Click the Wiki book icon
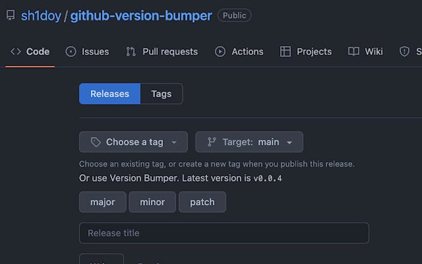The image size is (422, 264). pyautogui.click(x=353, y=52)
